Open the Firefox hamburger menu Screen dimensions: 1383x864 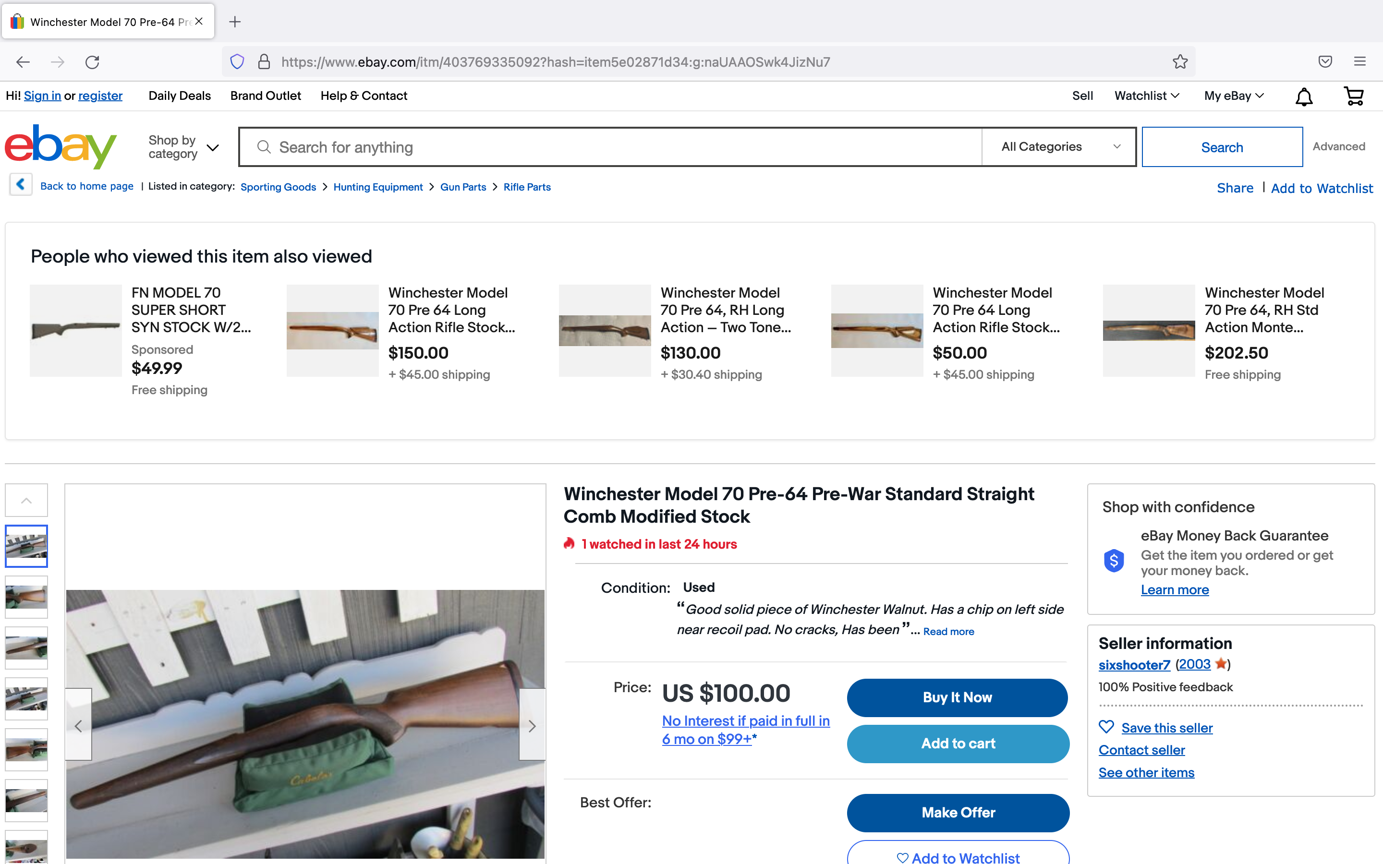pyautogui.click(x=1360, y=62)
